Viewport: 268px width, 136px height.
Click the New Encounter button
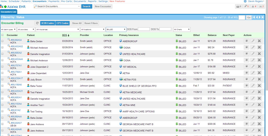(x=103, y=7)
